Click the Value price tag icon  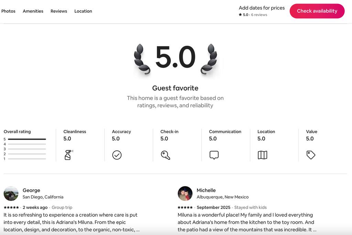(311, 155)
